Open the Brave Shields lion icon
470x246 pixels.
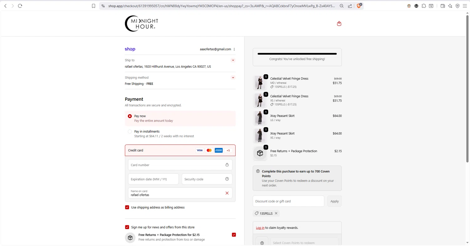[x=359, y=6]
